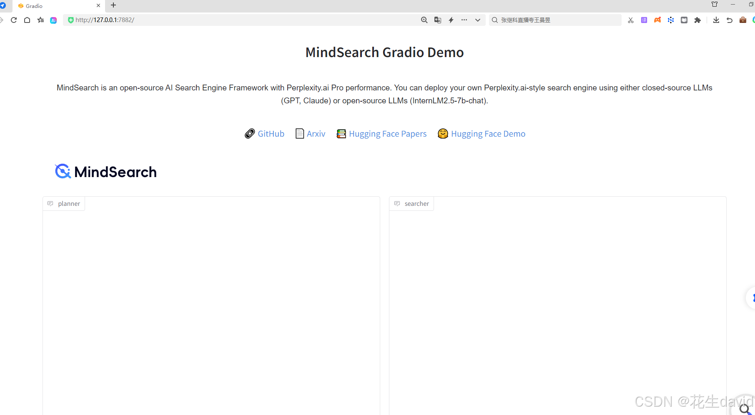The image size is (755, 415).
Task: Click the search magnifier icon in the search box
Action: pyautogui.click(x=495, y=20)
